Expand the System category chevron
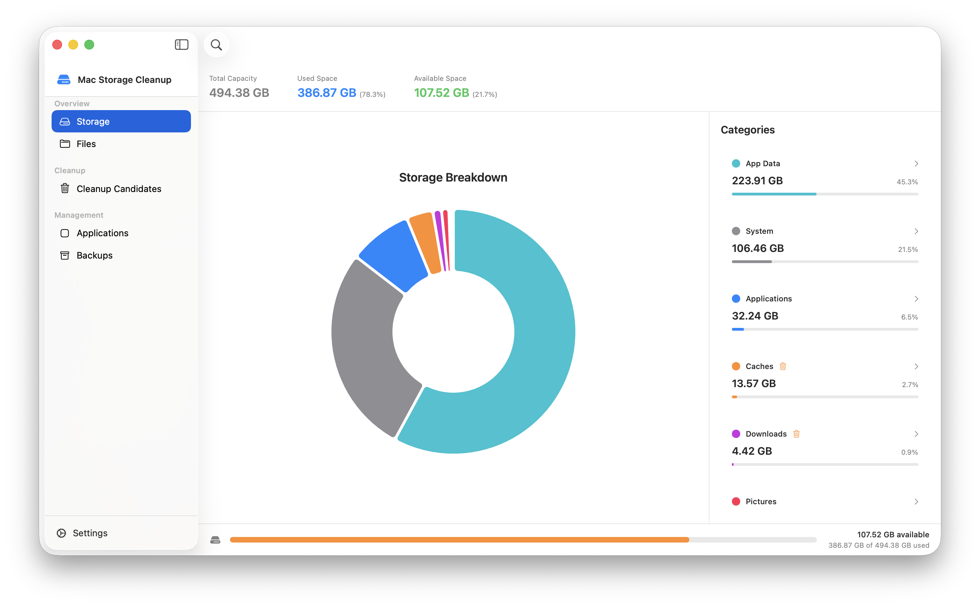Screen dimensions: 980x607 click(x=916, y=231)
